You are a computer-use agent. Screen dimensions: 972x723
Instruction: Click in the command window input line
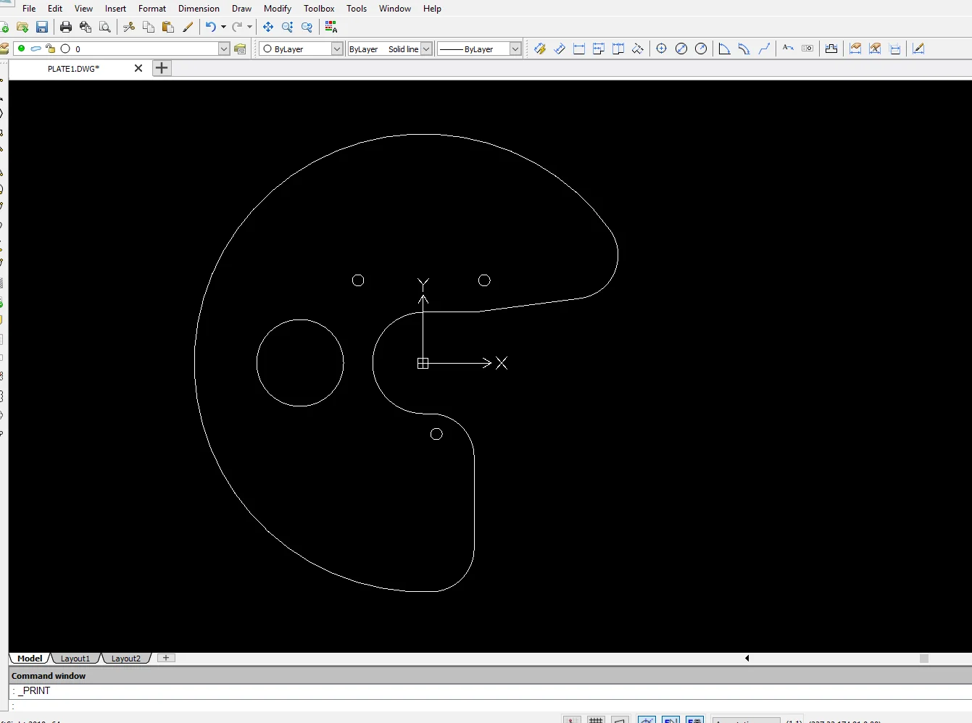(x=490, y=706)
